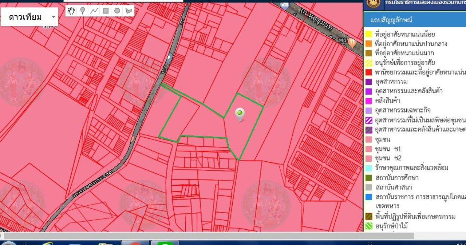Image resolution: width=466 pixels, height=245 pixels.
Task: Click the yellow low-density residential swatch
Action: click(x=369, y=34)
